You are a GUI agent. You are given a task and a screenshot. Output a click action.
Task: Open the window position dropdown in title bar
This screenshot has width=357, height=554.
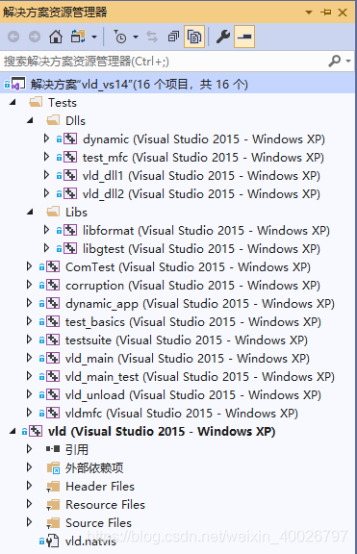click(x=309, y=13)
